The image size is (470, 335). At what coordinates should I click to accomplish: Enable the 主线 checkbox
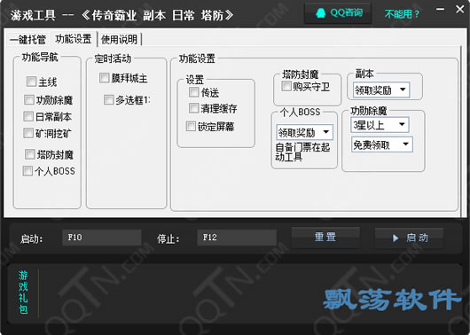(31, 82)
